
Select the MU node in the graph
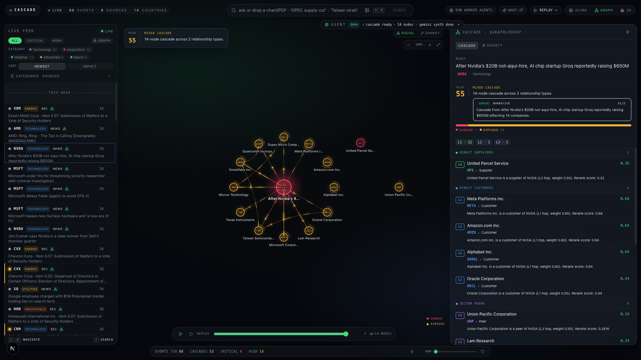[234, 187]
